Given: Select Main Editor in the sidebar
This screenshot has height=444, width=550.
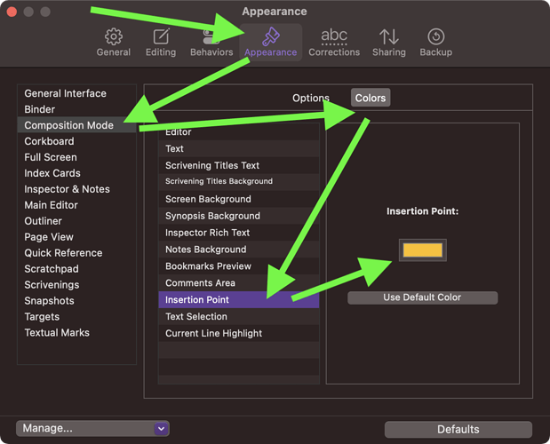Looking at the screenshot, I should 76,205.
